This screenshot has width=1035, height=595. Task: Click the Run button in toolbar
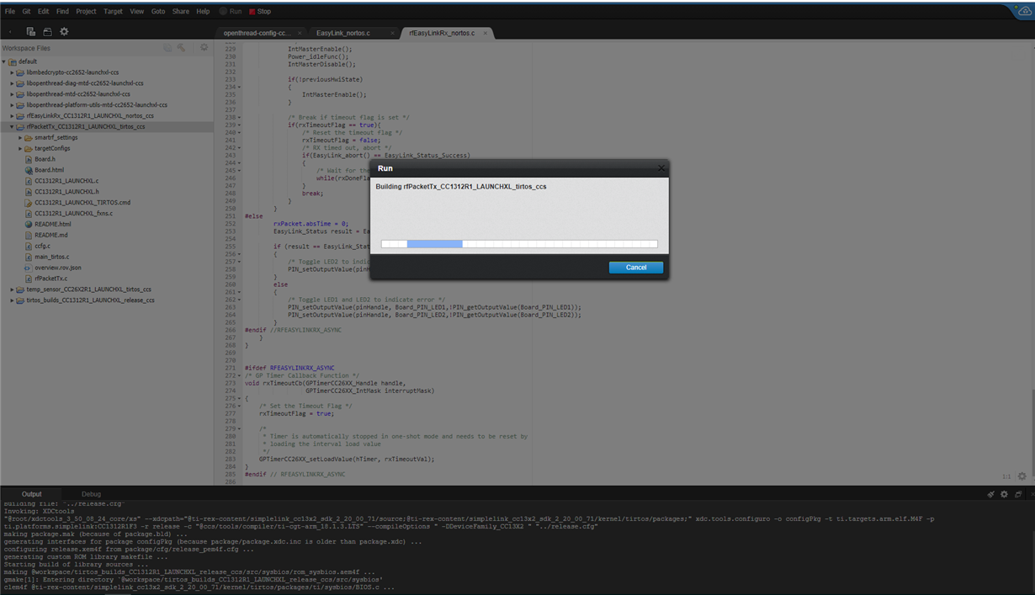click(231, 12)
